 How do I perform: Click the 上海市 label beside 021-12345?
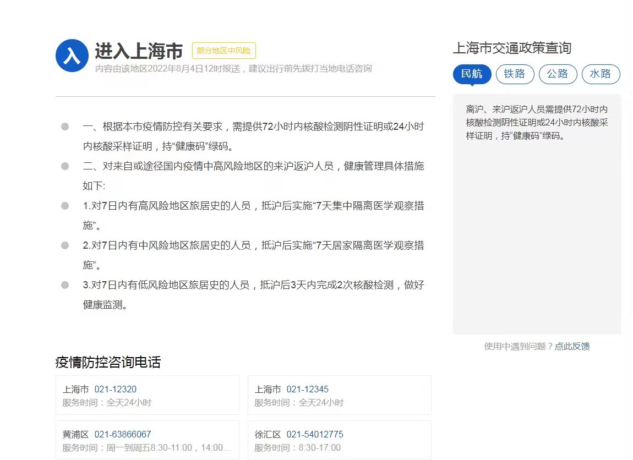click(268, 390)
